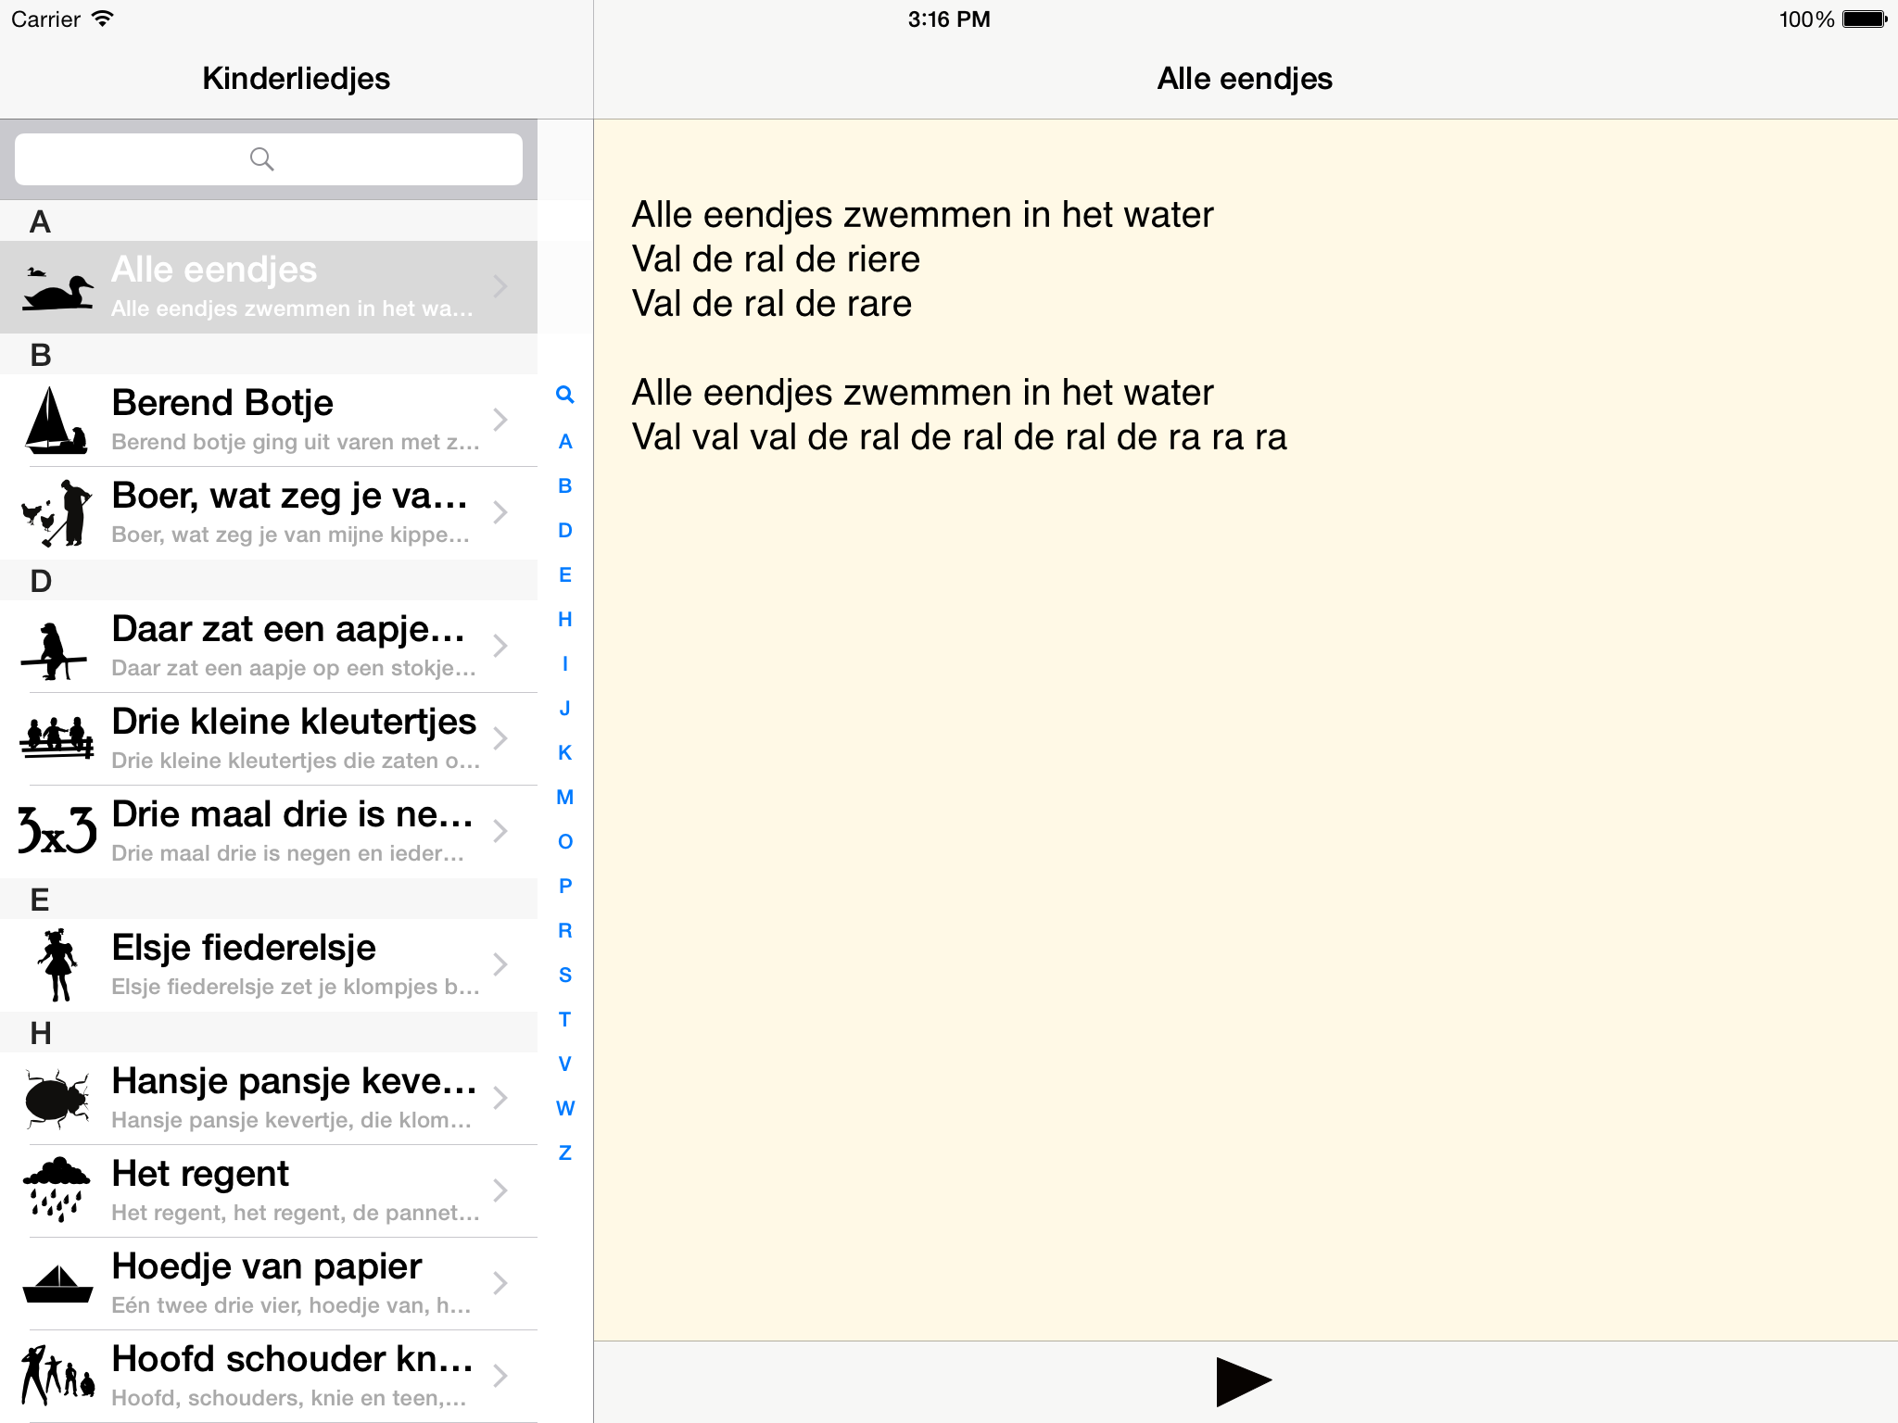Tap the paper boat hat icon

tap(57, 1283)
